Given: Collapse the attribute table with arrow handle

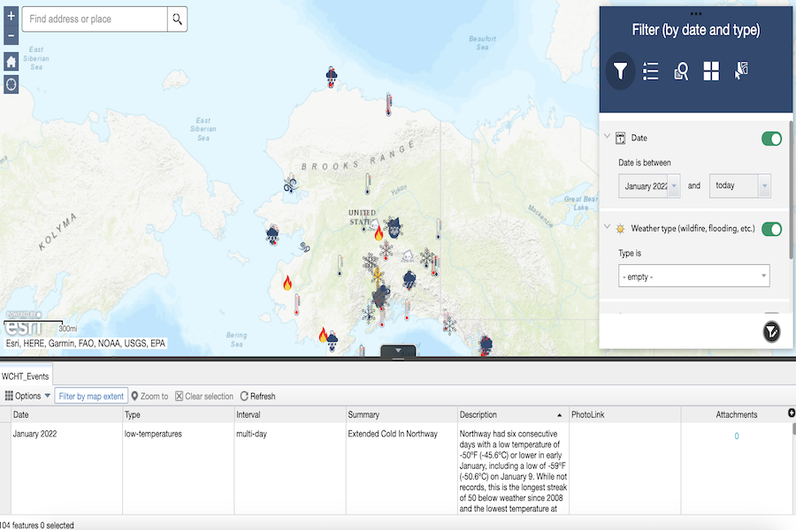Looking at the screenshot, I should pyautogui.click(x=398, y=351).
